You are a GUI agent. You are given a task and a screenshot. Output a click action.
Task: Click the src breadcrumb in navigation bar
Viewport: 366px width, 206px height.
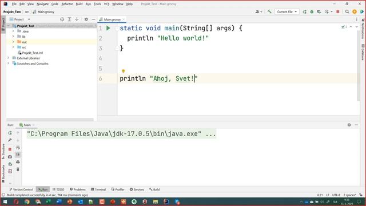(x=27, y=11)
